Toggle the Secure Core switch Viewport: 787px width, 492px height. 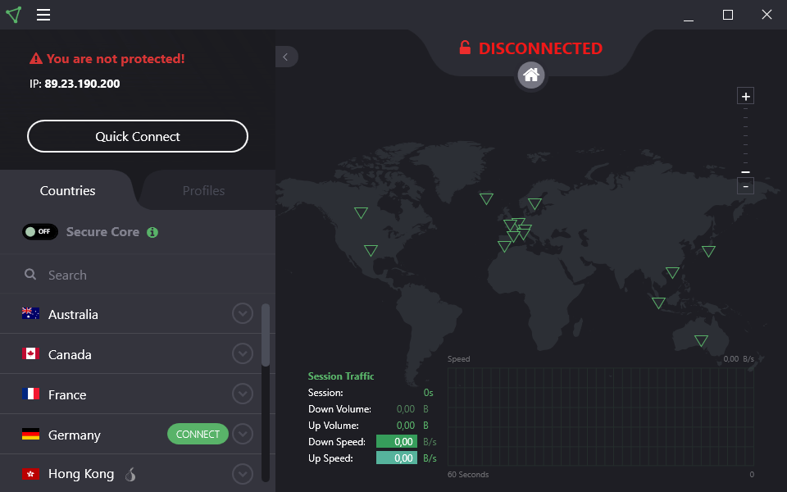40,231
